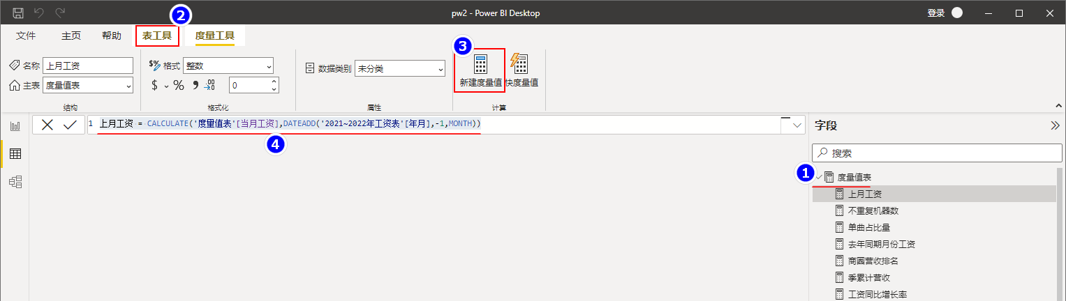Click the Undo arrow icon

point(39,13)
